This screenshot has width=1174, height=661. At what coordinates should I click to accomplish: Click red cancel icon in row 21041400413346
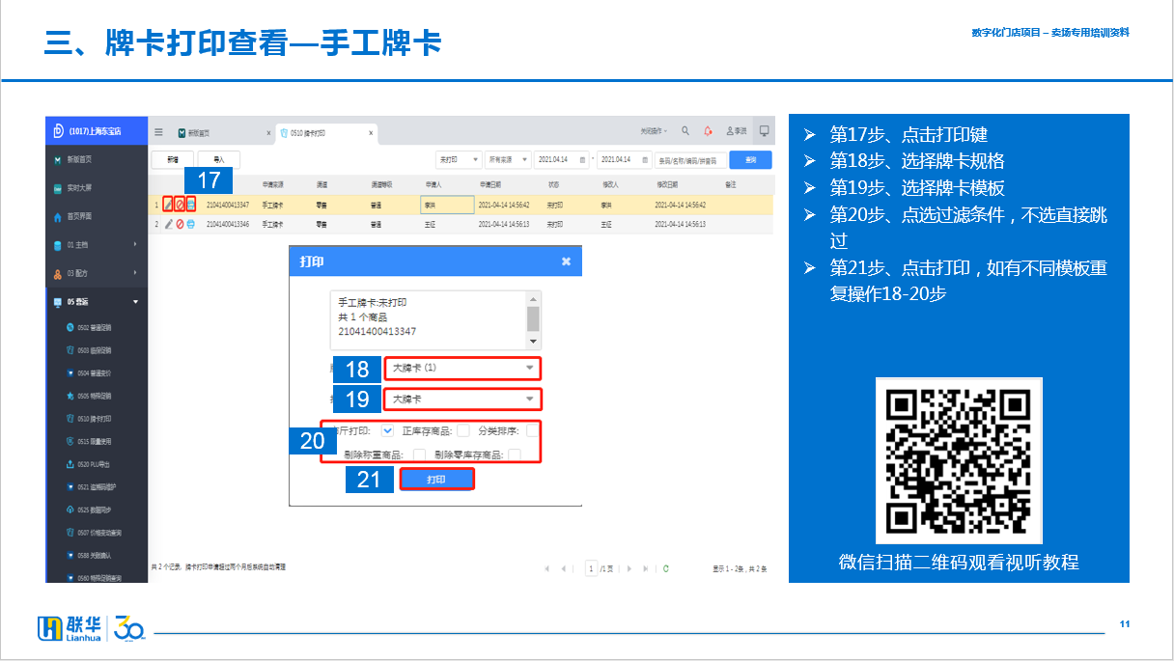(x=180, y=224)
